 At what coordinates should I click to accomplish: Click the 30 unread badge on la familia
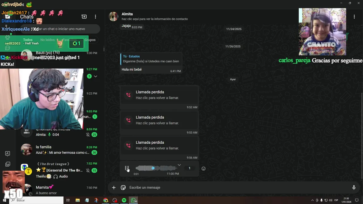(x=94, y=153)
